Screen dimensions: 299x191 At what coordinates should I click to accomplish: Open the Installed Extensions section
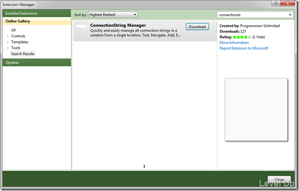tap(37, 13)
